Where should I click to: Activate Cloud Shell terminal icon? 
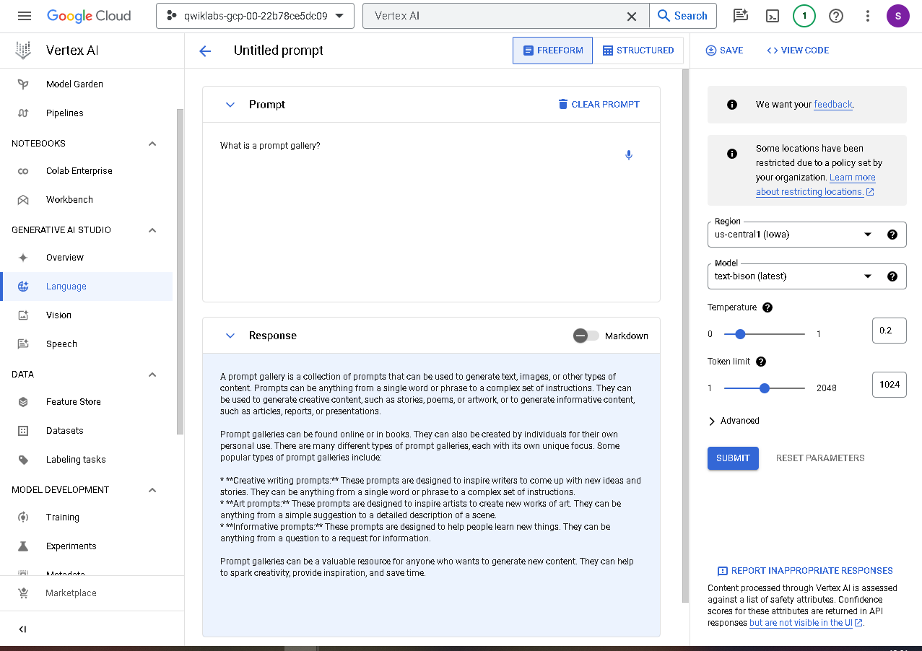click(x=772, y=16)
